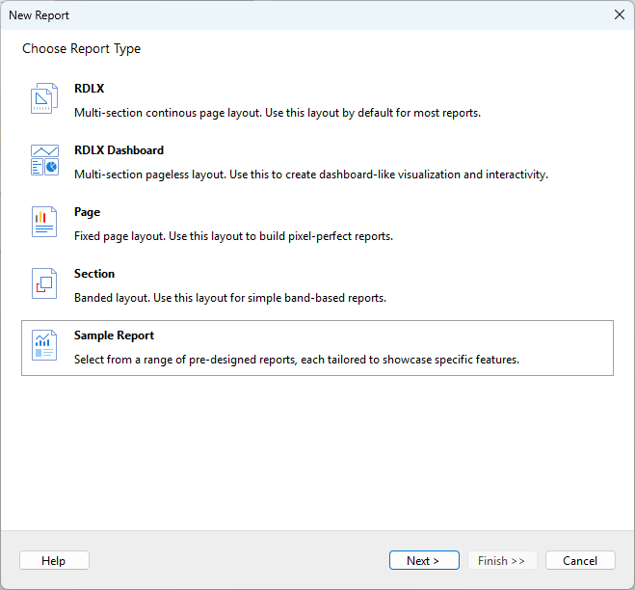This screenshot has width=635, height=590.
Task: Select the Sample Report icon
Action: click(44, 345)
